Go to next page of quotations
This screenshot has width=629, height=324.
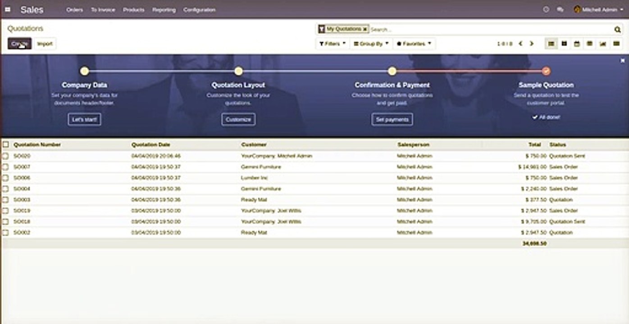point(531,44)
